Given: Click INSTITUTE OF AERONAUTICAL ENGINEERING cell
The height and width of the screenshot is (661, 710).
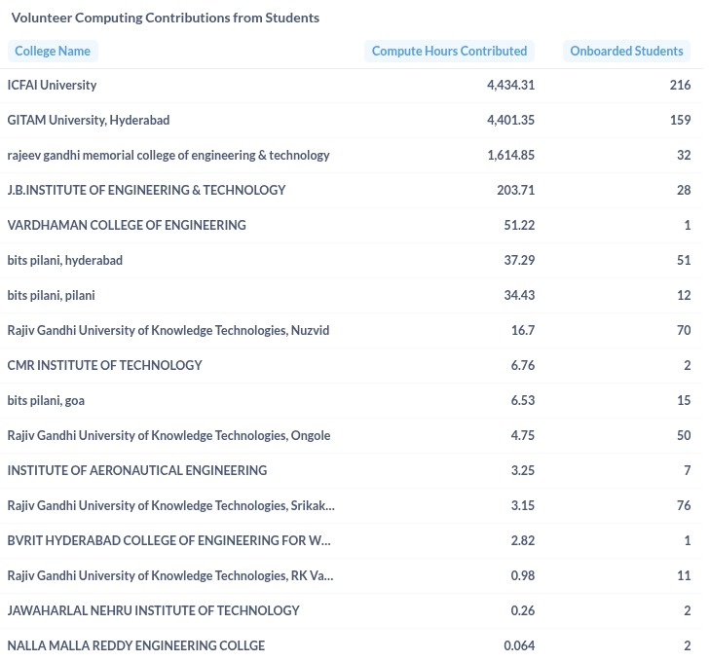Looking at the screenshot, I should pos(137,470).
